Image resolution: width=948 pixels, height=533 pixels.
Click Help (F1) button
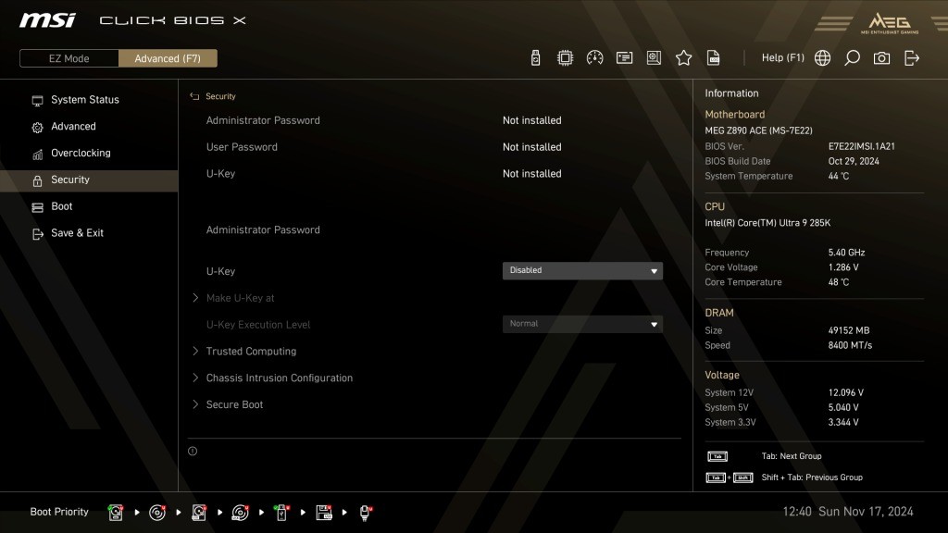tap(782, 58)
